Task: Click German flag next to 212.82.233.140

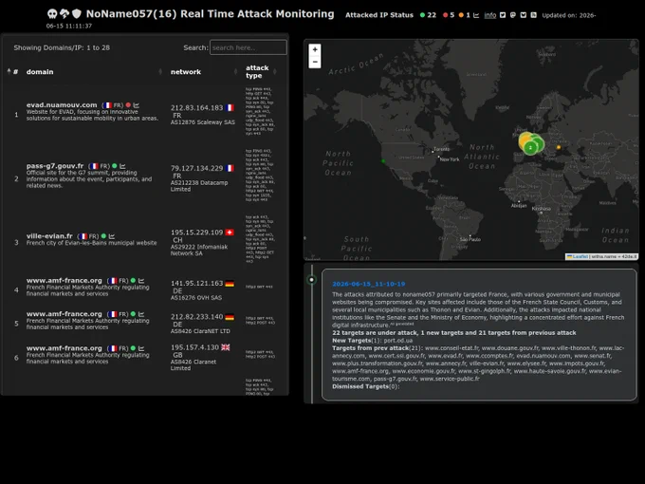Action: (x=230, y=317)
